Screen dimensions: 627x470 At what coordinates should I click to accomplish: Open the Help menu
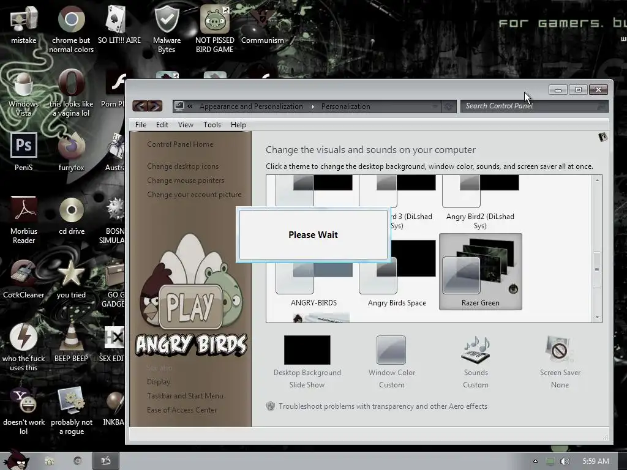(x=238, y=125)
